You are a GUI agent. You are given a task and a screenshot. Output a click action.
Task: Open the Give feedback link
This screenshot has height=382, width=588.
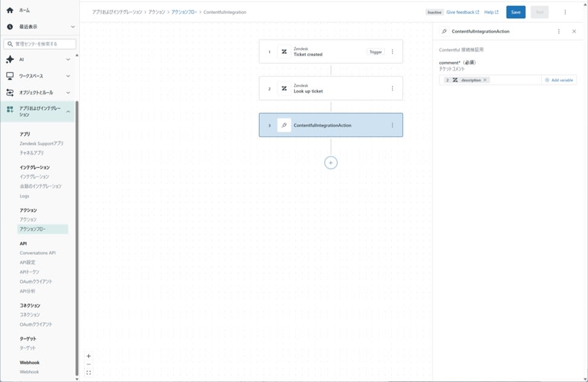[462, 12]
